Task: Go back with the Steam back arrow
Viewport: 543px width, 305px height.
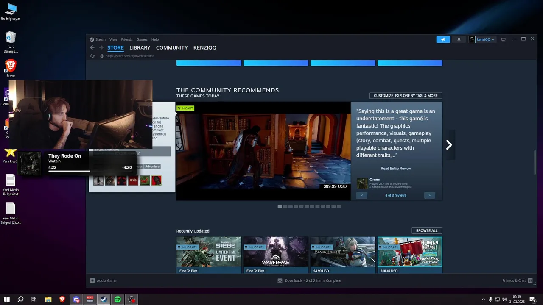Action: click(x=92, y=48)
